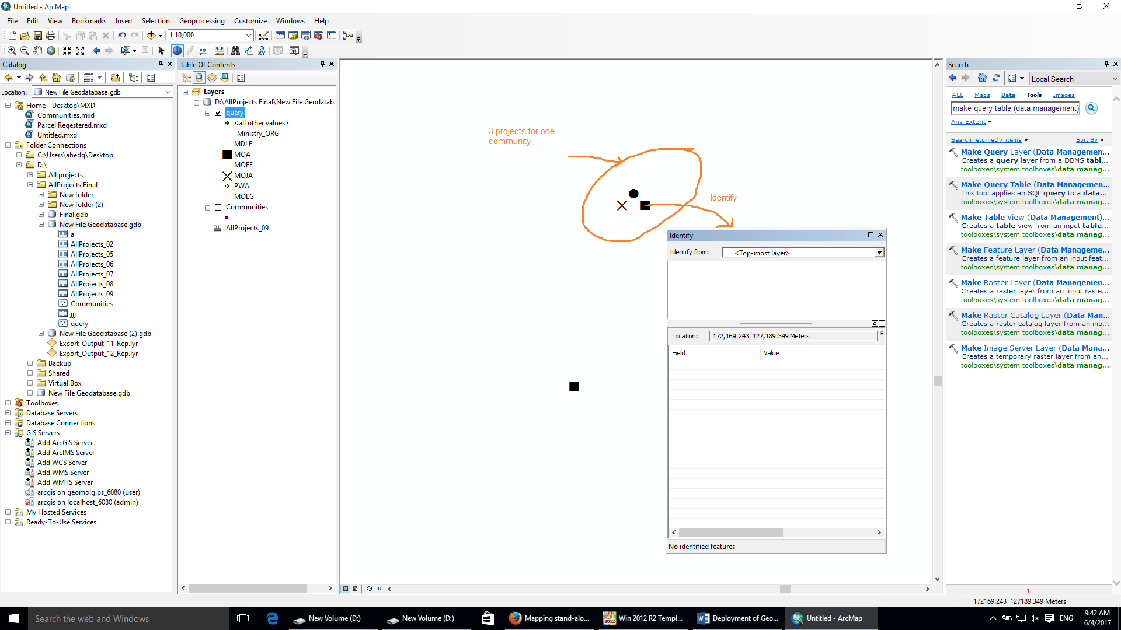Click the search text input field

[x=1015, y=108]
